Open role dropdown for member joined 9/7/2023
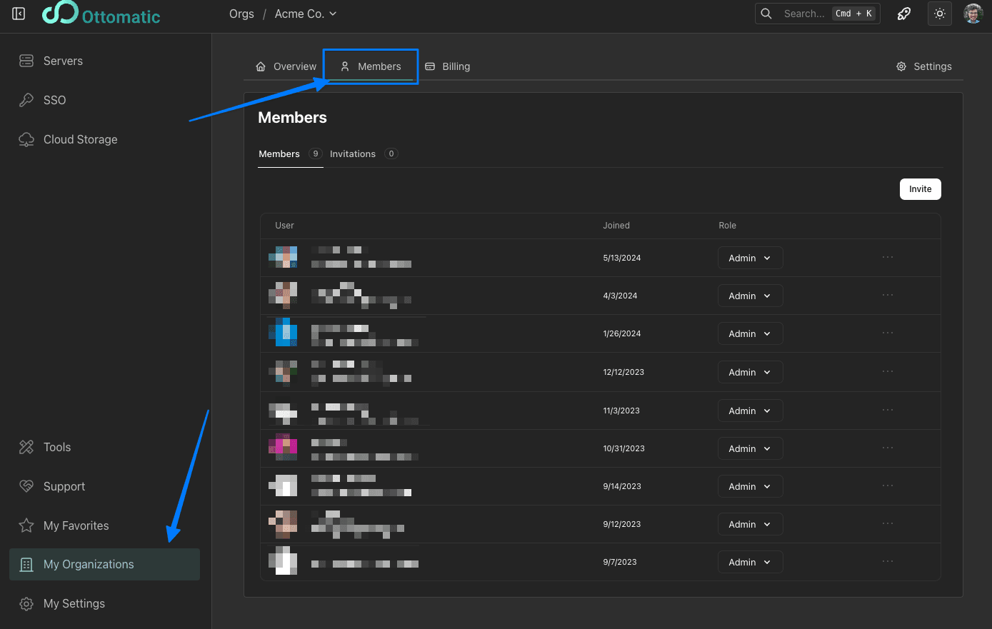992x629 pixels. pos(750,562)
